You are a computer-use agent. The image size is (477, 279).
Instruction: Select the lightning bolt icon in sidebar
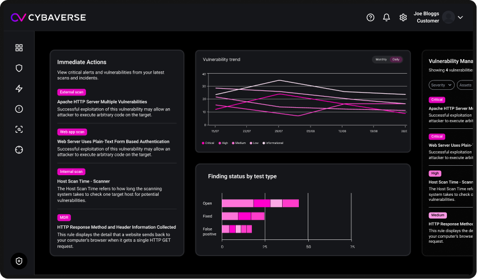pyautogui.click(x=19, y=89)
